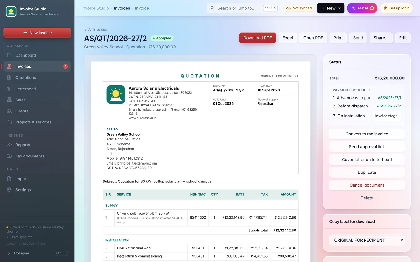Viewport: 420px width, 262px height.
Task: Click Send approval link
Action: (x=367, y=147)
